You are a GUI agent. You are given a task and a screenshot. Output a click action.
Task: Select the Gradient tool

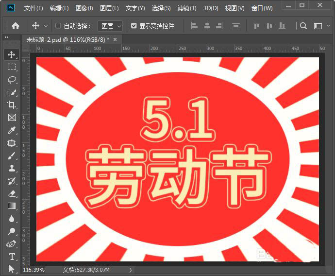tap(12, 206)
